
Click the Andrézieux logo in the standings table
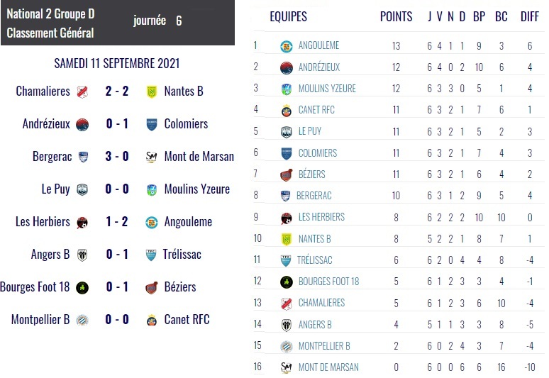pyautogui.click(x=287, y=68)
